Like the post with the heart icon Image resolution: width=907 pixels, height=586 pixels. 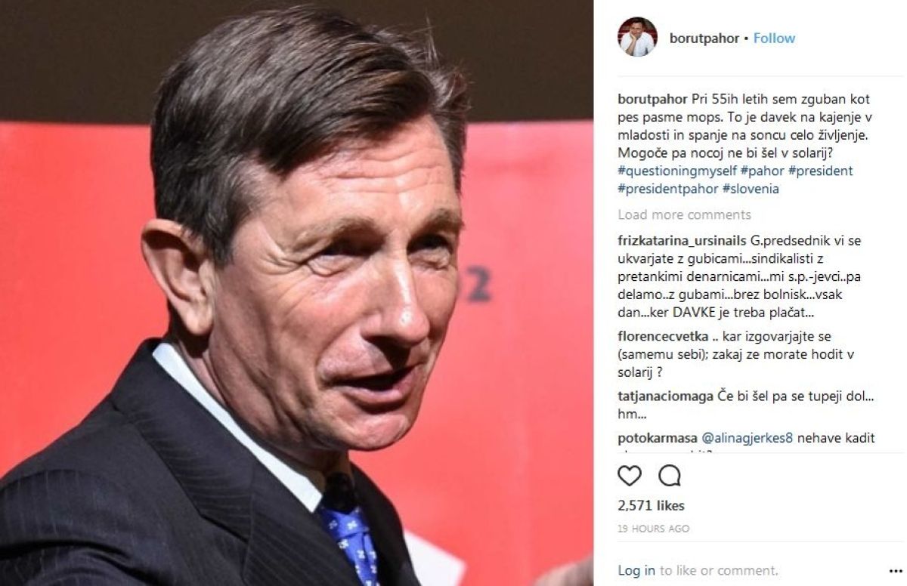[x=630, y=475]
